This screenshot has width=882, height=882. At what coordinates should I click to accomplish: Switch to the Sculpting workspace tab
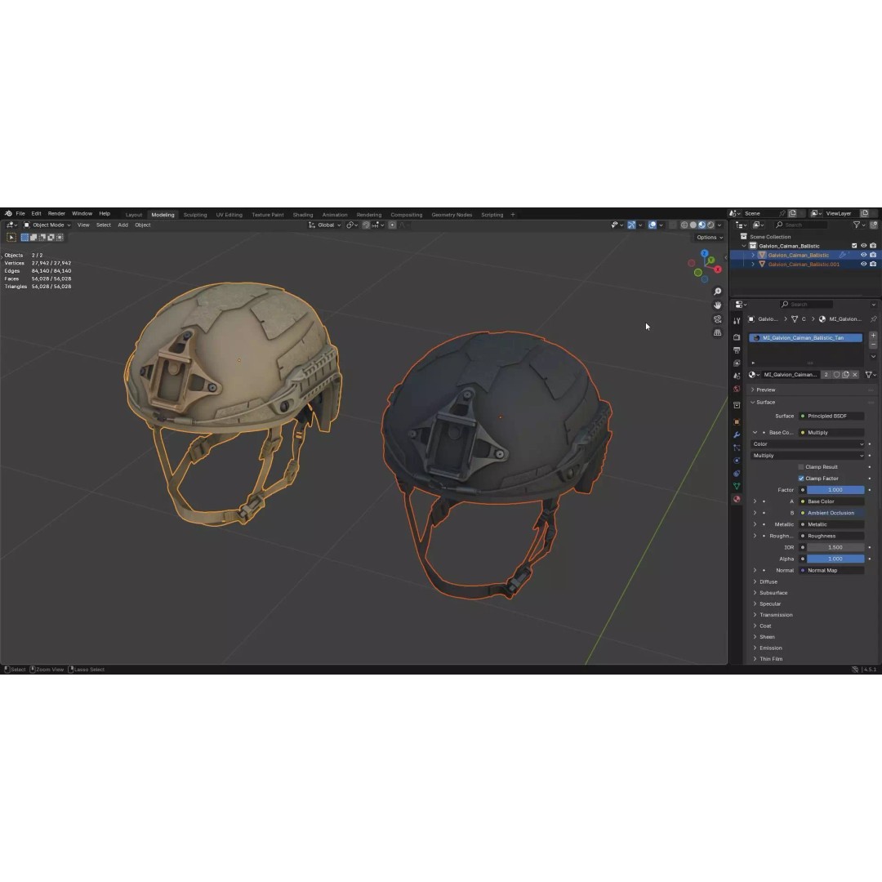(x=195, y=215)
